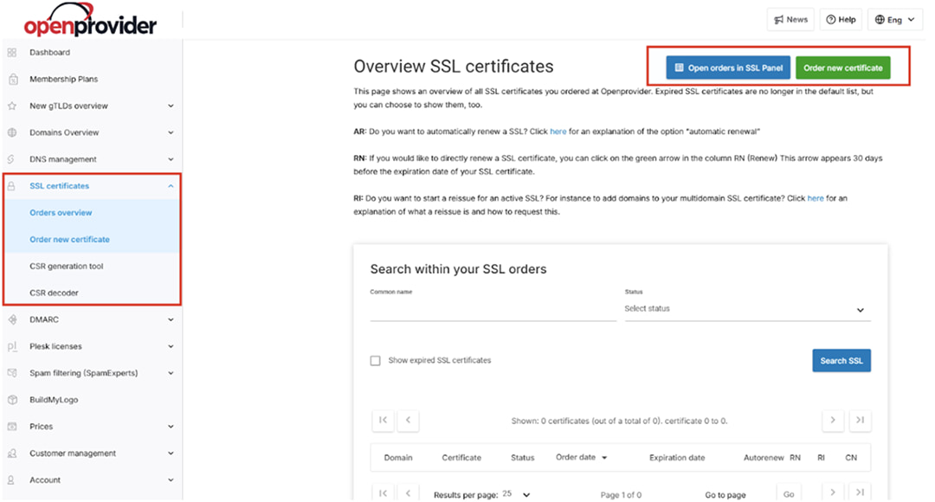Click the Search SSL button
This screenshot has height=502, width=935.
[841, 361]
